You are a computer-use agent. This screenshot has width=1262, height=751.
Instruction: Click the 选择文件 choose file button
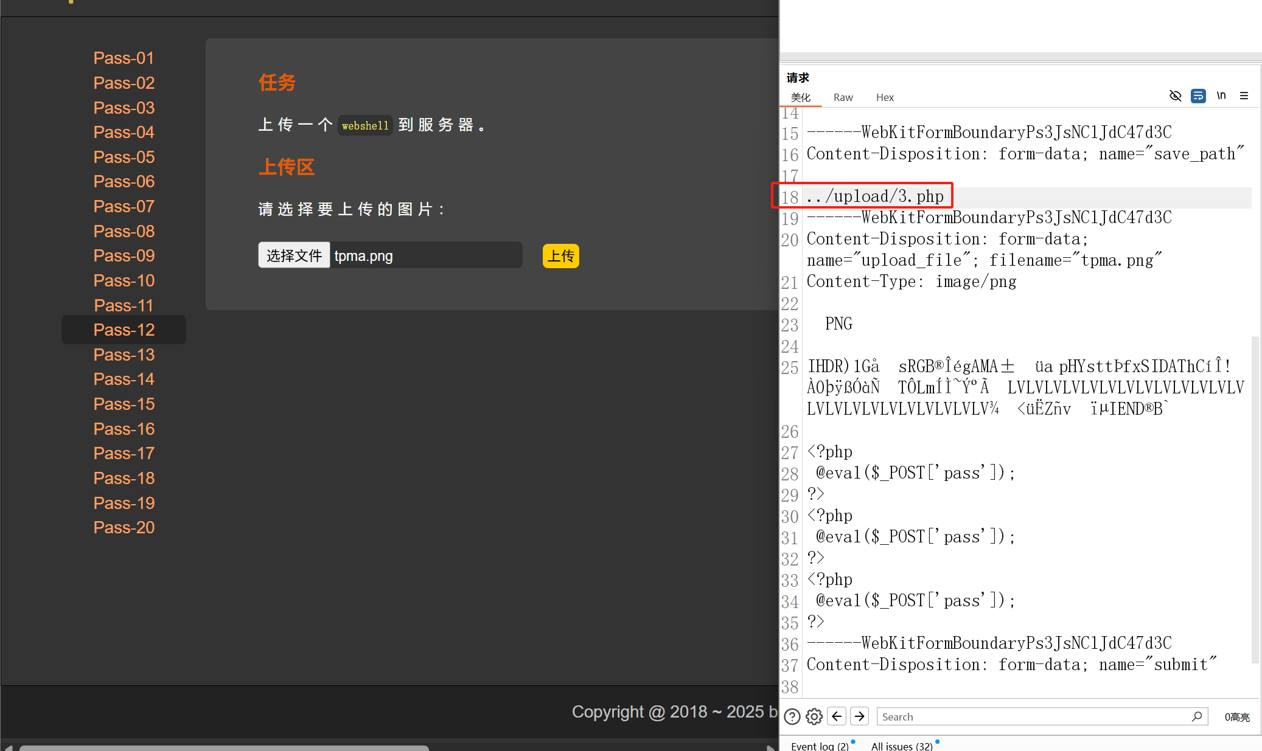pyautogui.click(x=294, y=255)
